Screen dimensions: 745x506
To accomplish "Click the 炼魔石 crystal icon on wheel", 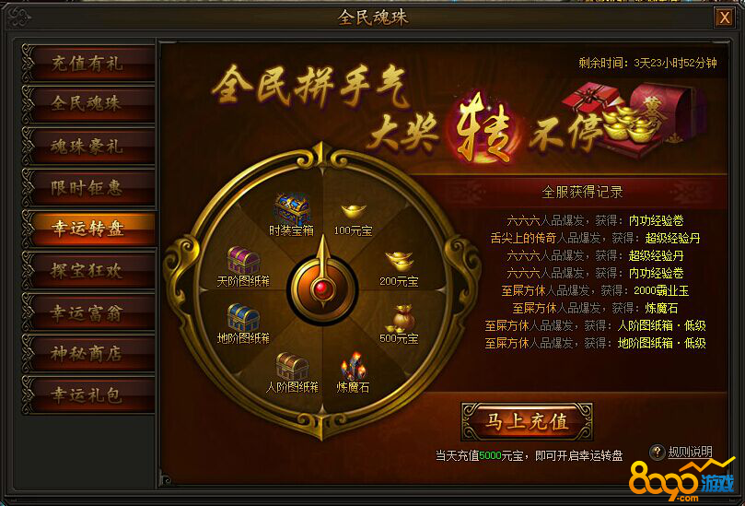I will (353, 367).
